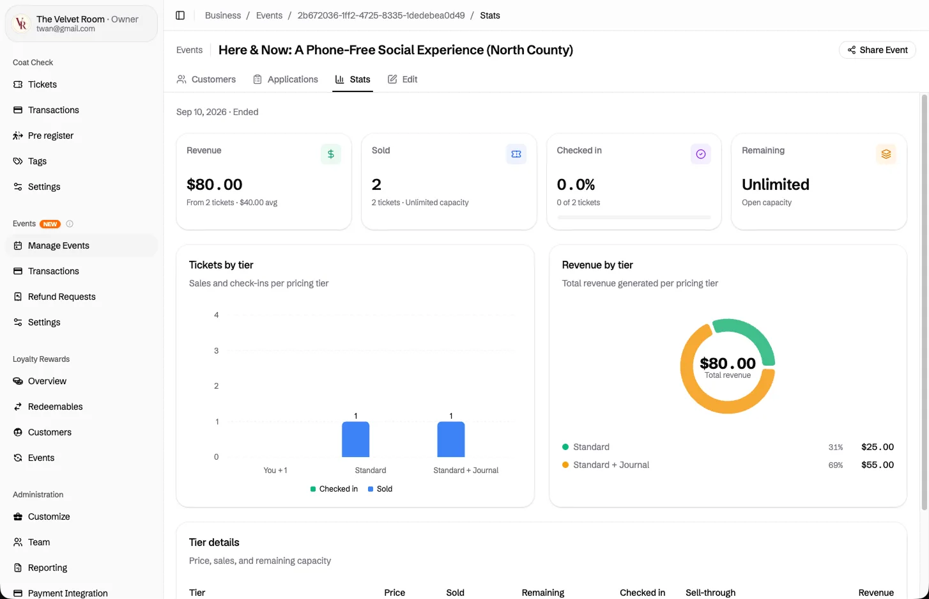Click the Share Event button
The height and width of the screenshot is (599, 929).
[x=877, y=50]
